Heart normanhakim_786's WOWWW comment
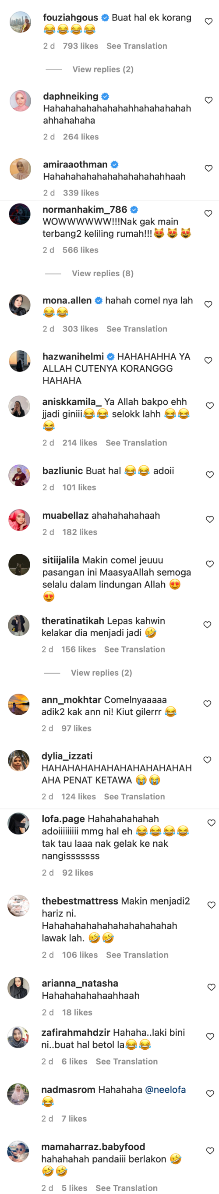 click(x=208, y=213)
